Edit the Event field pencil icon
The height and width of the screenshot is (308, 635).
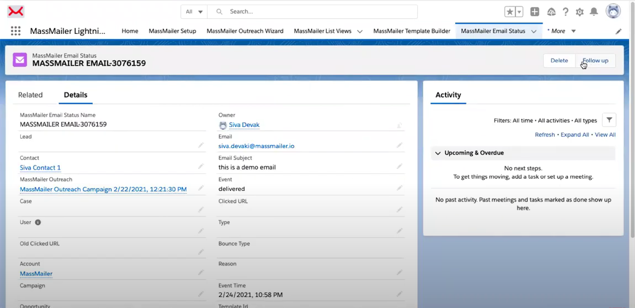[399, 188]
